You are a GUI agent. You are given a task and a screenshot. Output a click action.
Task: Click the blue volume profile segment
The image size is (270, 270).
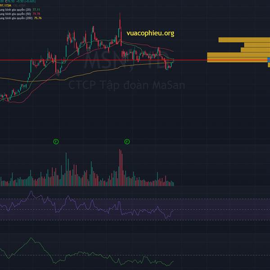269,60
